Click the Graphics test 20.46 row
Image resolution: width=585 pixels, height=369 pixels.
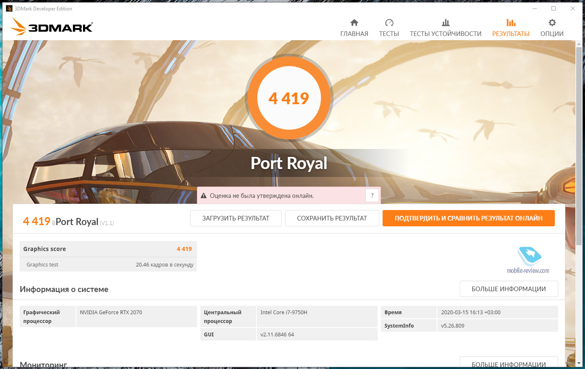108,264
